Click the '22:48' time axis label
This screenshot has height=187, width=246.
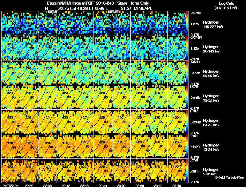[x=84, y=185]
